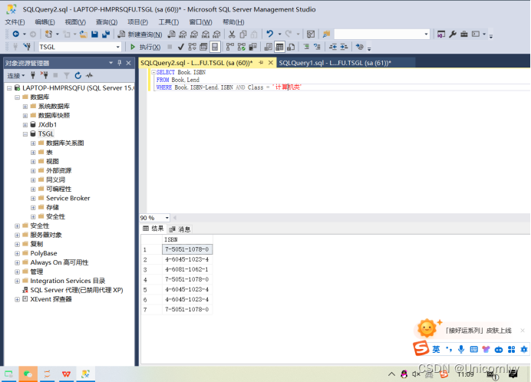
Task: Expand the PolyBase node
Action: tap(18, 253)
